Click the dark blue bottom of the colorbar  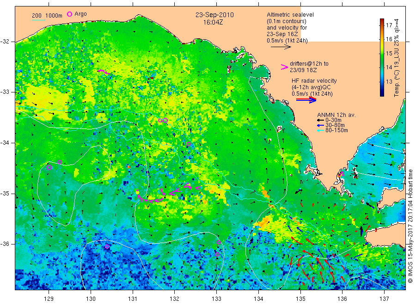pos(382,94)
